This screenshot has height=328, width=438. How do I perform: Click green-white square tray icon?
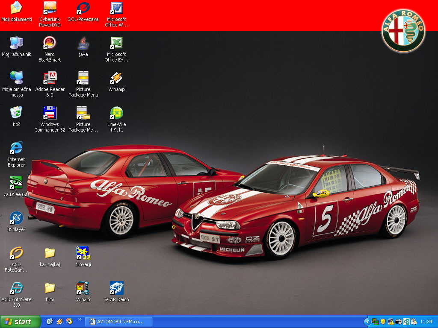[406, 322]
